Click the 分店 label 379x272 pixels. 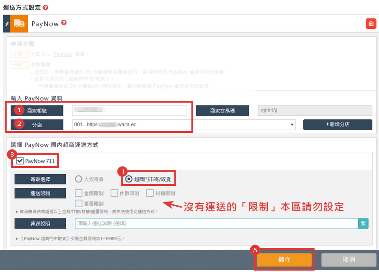[37, 125]
